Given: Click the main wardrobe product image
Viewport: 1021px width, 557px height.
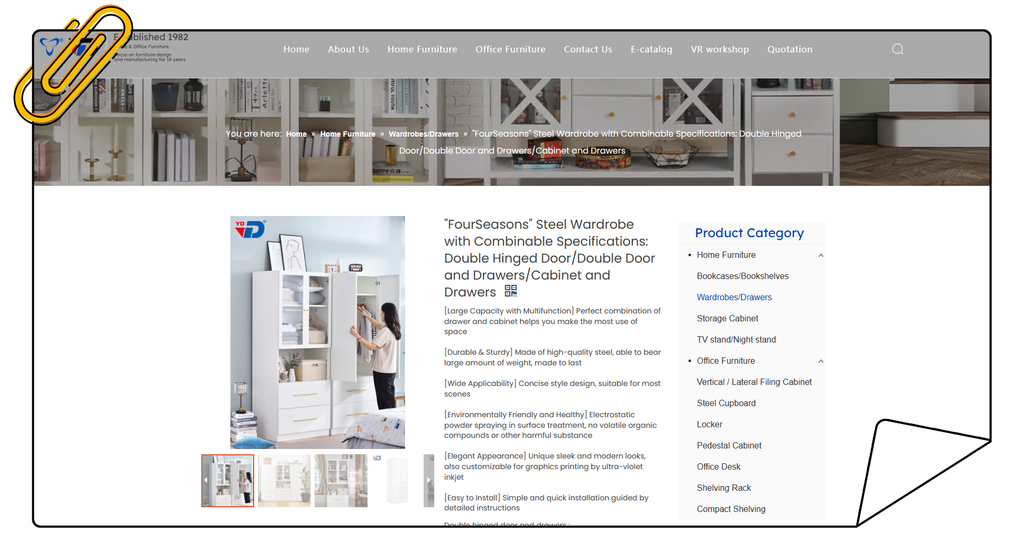Looking at the screenshot, I should (317, 332).
